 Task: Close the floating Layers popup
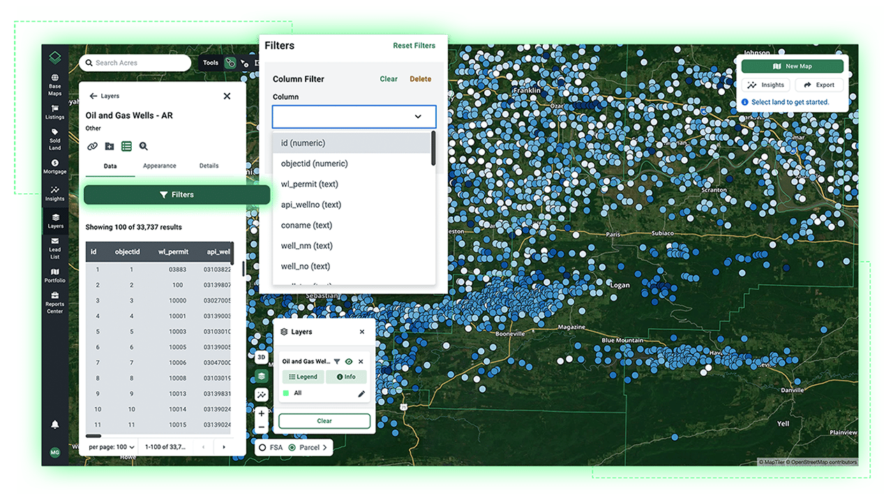361,332
